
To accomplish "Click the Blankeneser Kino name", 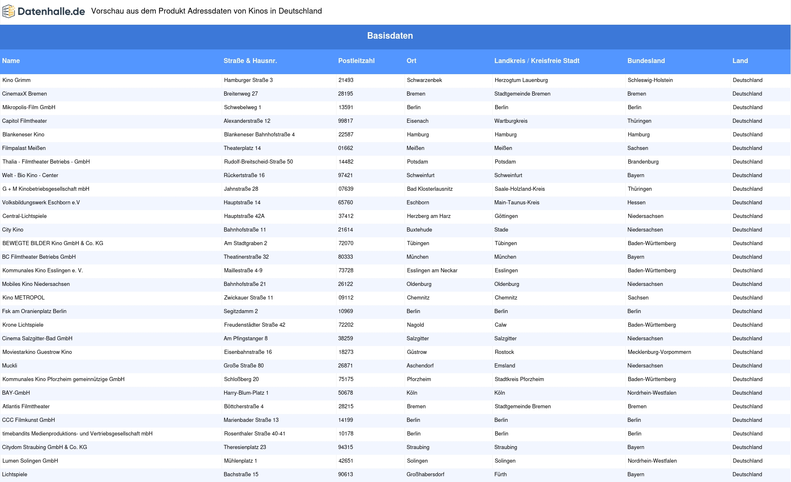I will tap(23, 135).
